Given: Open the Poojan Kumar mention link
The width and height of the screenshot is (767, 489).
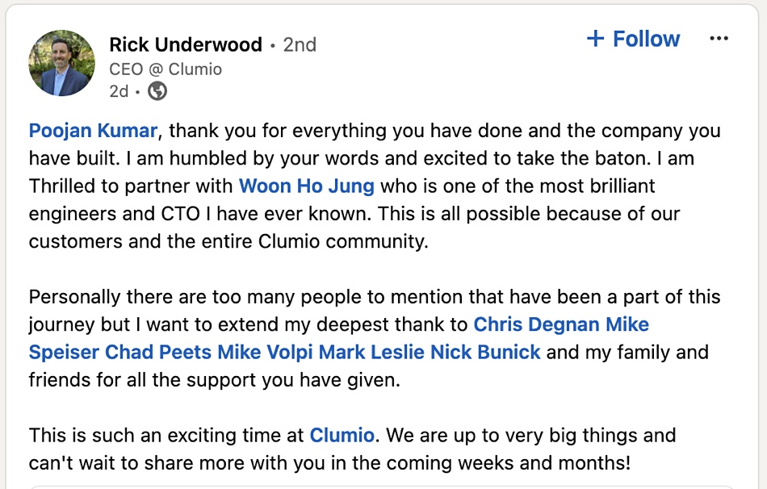Looking at the screenshot, I should pos(93,131).
